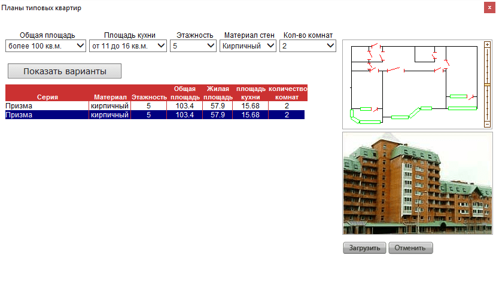Expand the Этажность dropdown
Image resolution: width=496 pixels, height=282 pixels.
(x=193, y=46)
